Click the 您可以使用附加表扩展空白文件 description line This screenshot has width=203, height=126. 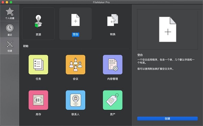155,69
